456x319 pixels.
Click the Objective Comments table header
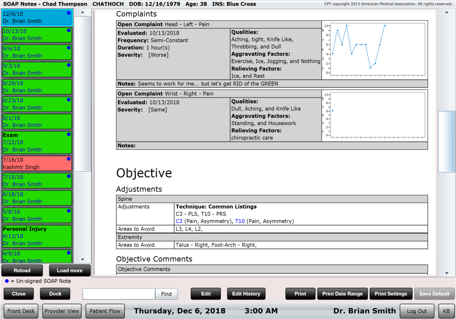pos(272,269)
